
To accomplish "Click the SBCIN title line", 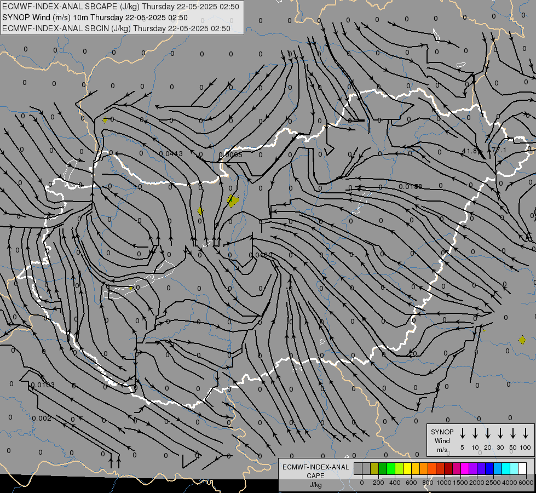I will [116, 28].
